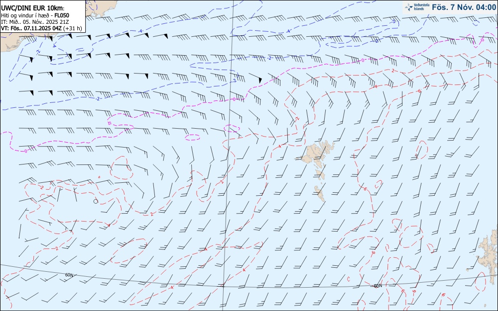
Task: Click the western 60N latitude label
Action: 69,275
